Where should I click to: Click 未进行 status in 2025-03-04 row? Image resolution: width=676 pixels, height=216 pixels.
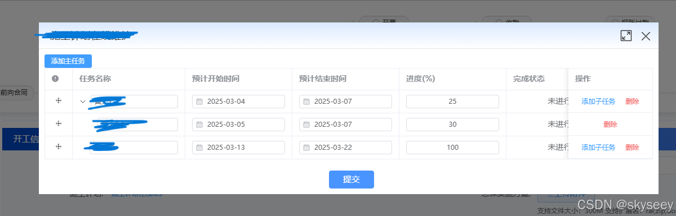558,102
